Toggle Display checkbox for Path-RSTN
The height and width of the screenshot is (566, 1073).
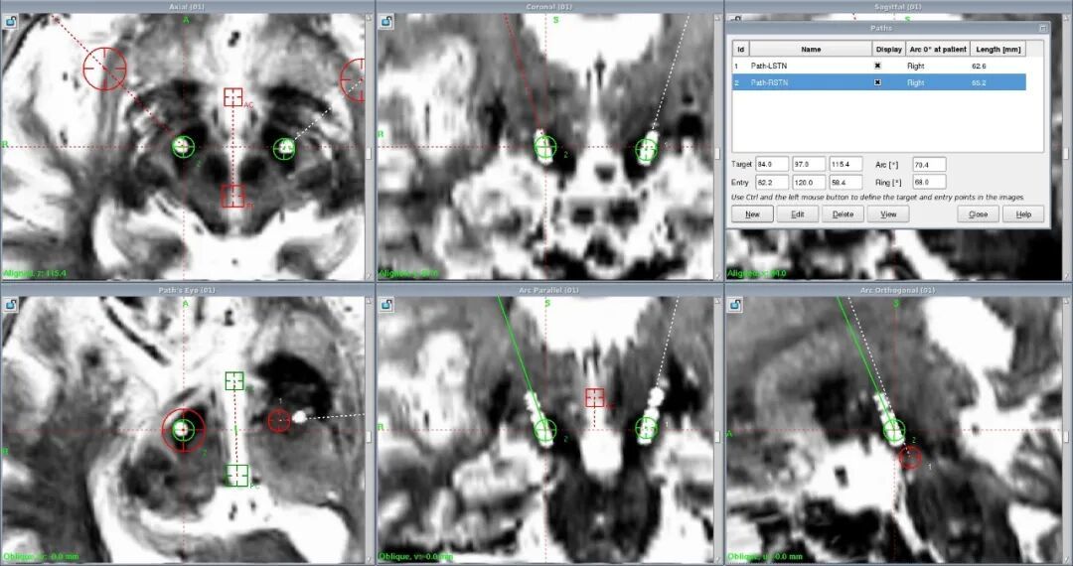[876, 82]
